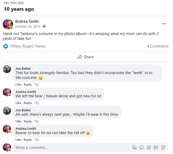The image size is (173, 154).
Task: Reply to comment about bear / beaver
Action: coord(28,103)
